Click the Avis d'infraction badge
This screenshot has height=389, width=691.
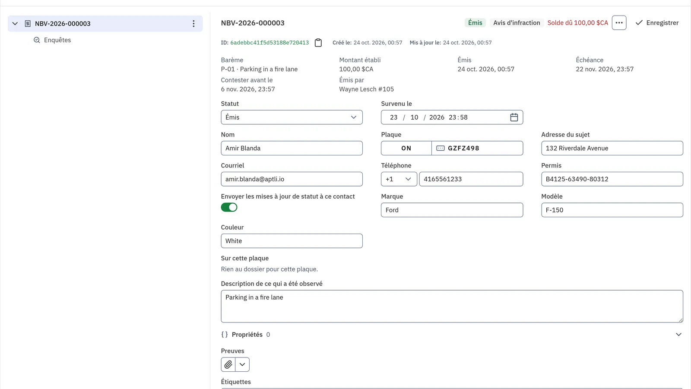[x=517, y=23]
